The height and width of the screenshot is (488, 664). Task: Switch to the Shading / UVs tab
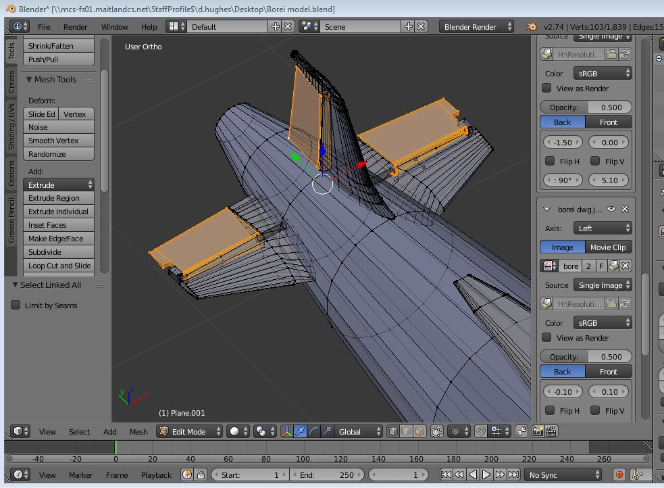tap(11, 126)
